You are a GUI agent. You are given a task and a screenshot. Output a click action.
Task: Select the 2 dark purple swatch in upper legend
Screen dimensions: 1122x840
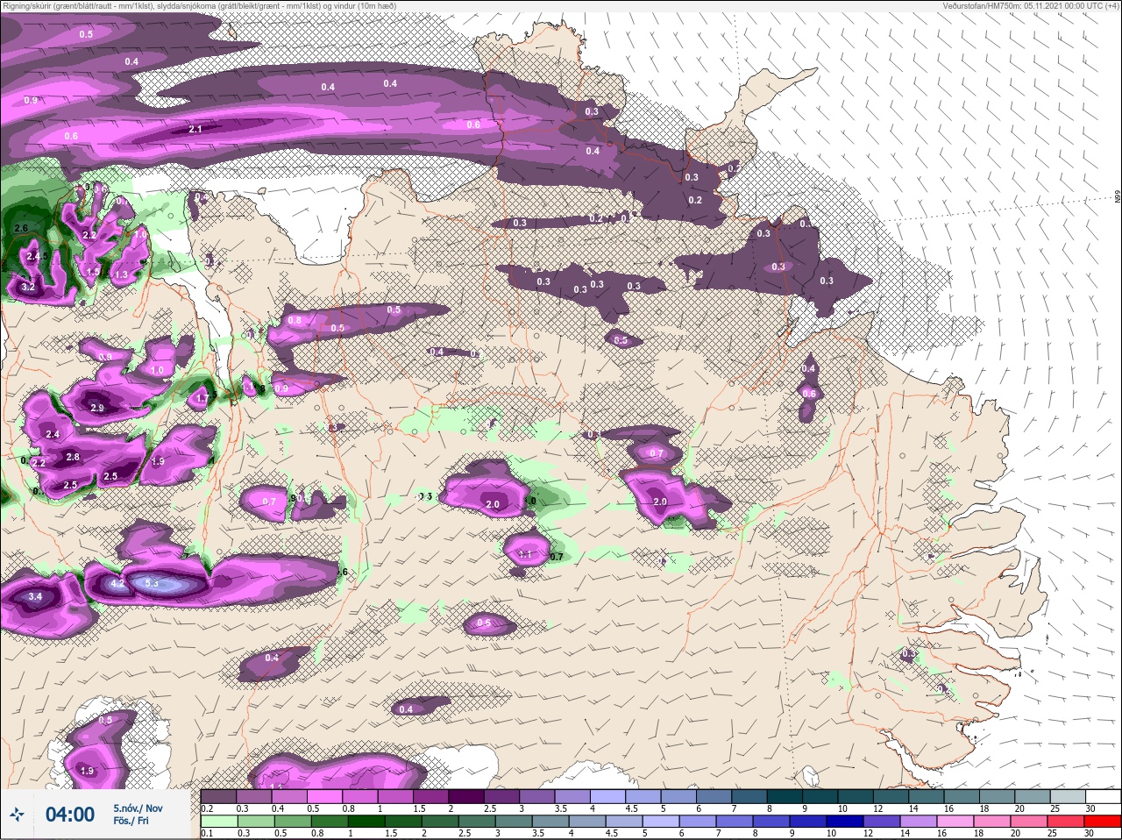pyautogui.click(x=466, y=796)
